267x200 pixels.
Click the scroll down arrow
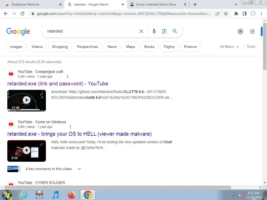pos(265,183)
